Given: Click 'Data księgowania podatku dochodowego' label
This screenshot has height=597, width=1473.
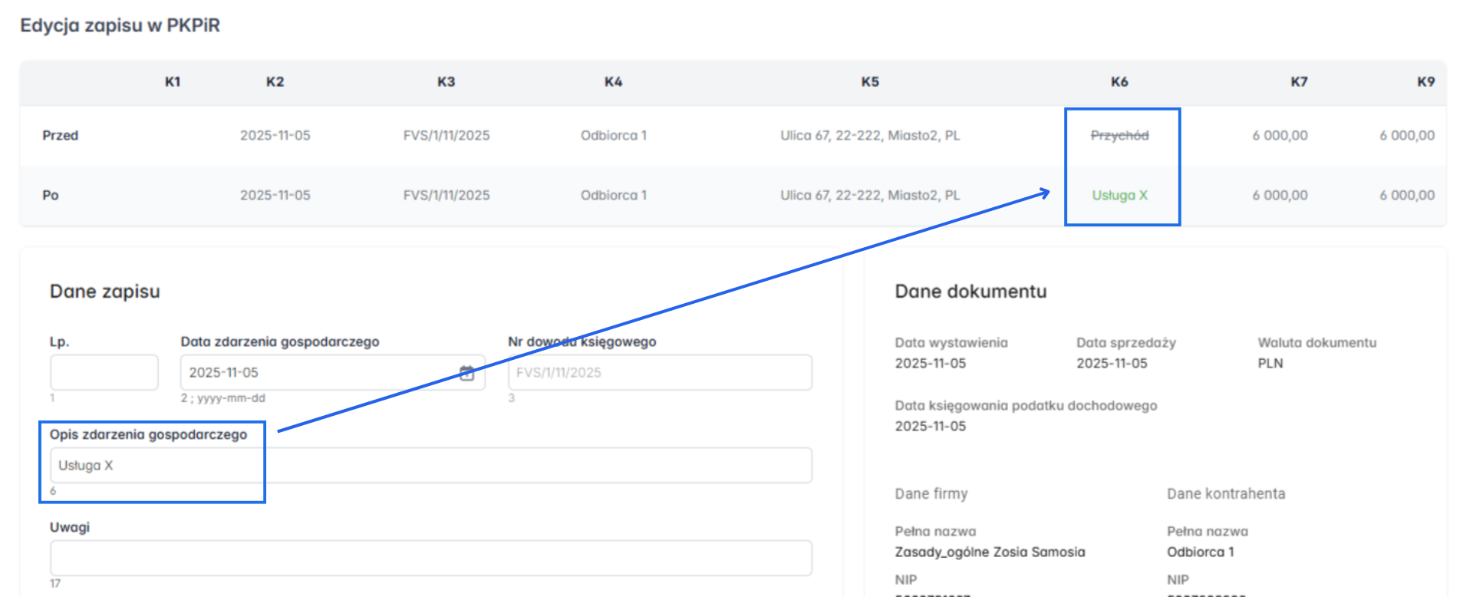Looking at the screenshot, I should (1026, 405).
